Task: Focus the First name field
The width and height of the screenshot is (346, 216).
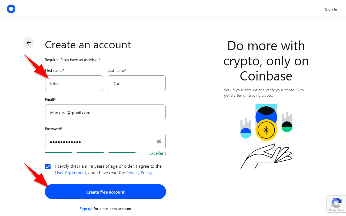Action: [74, 83]
